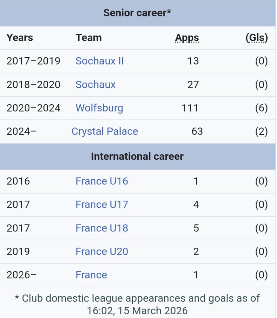Open the Crystal Palace link
Screen dimensions: 277x318
point(105,131)
